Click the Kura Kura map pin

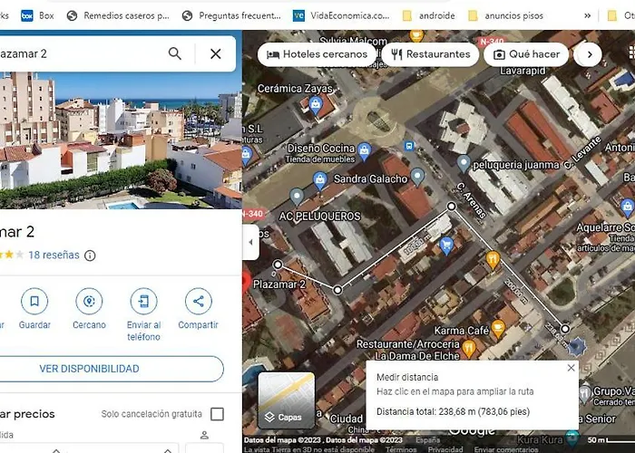pos(571,438)
